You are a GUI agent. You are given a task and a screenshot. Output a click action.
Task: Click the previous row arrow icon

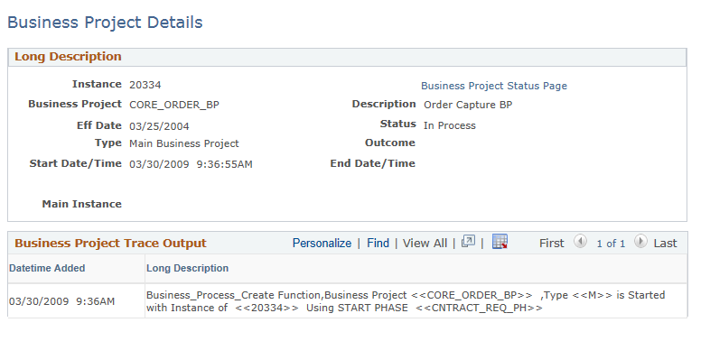580,242
